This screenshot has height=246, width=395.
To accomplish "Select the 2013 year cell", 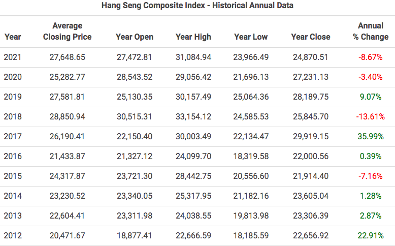I will coord(13,216).
